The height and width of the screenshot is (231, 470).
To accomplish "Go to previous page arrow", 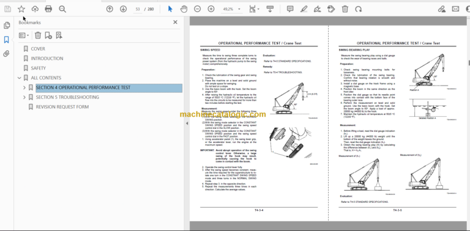I will pyautogui.click(x=110, y=9).
